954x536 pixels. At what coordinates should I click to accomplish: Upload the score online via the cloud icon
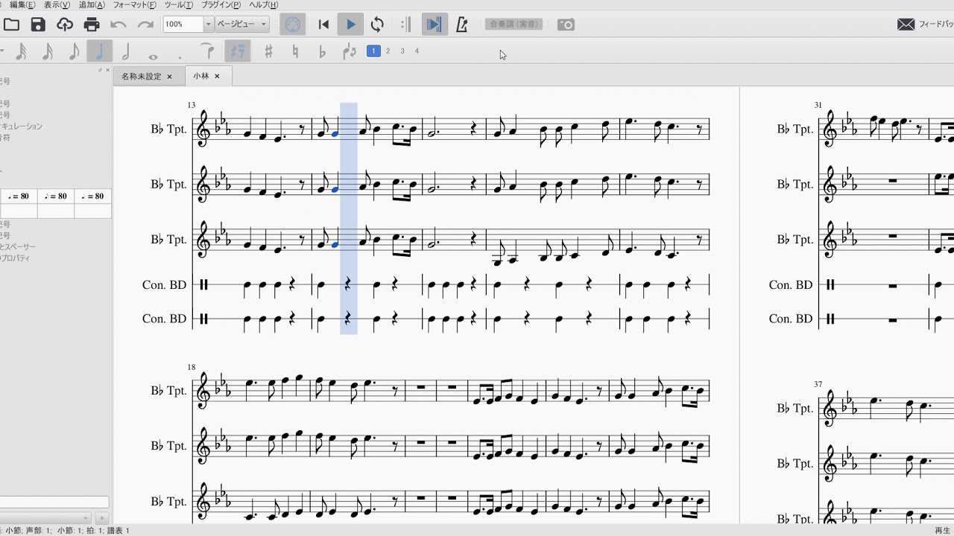tap(65, 25)
